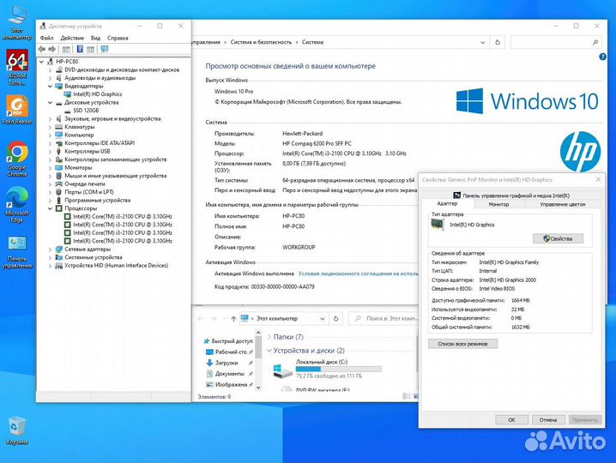Switch to Адаптер tab
The image size is (616, 463).
(447, 204)
